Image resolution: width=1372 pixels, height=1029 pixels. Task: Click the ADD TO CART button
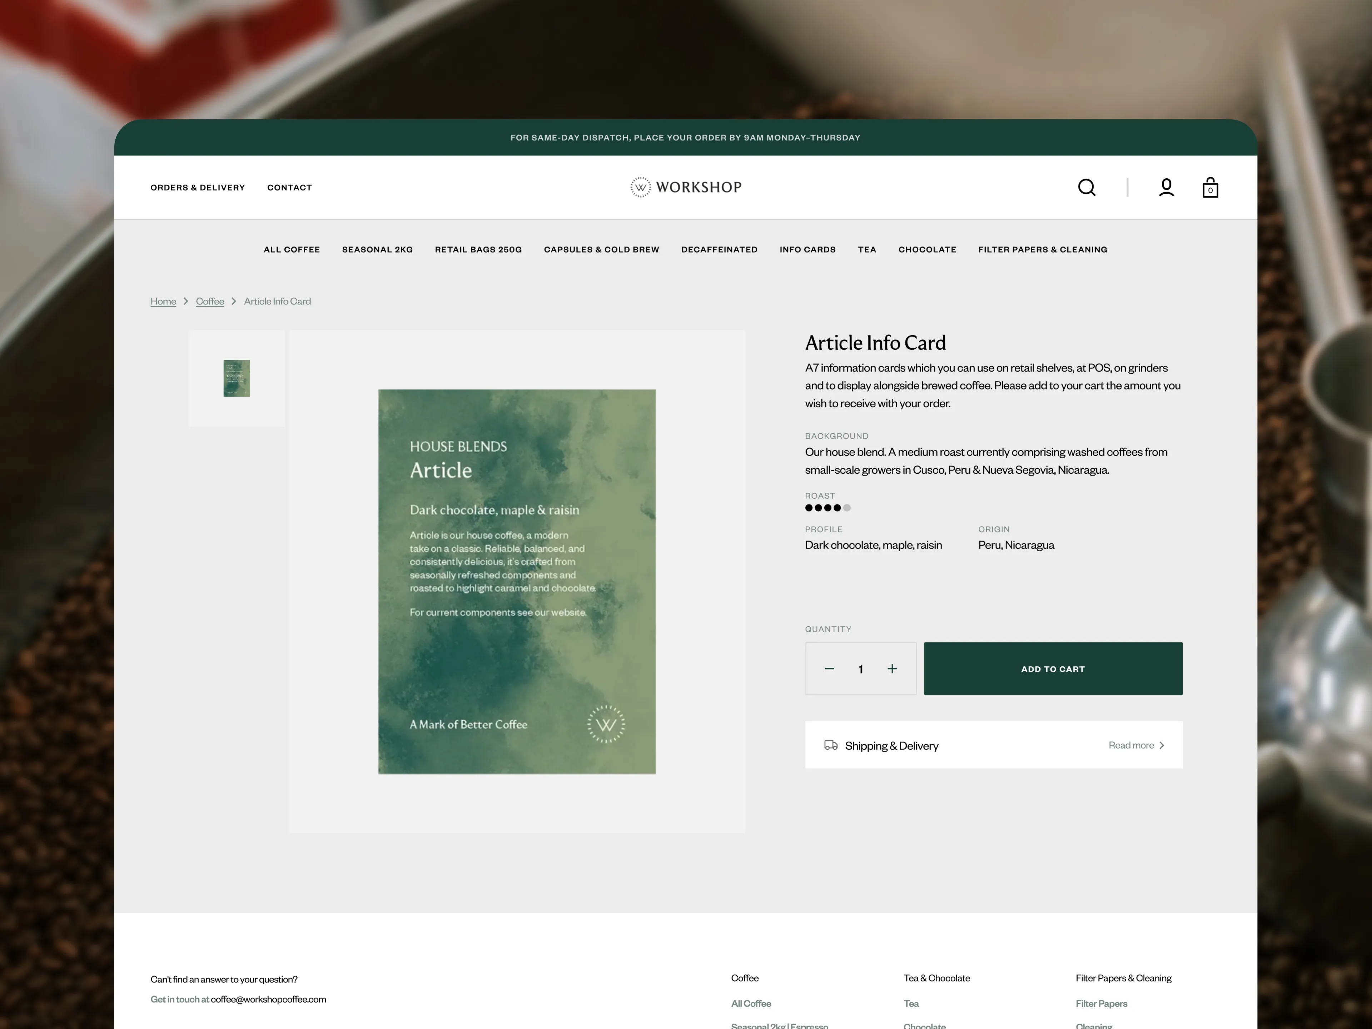tap(1053, 668)
